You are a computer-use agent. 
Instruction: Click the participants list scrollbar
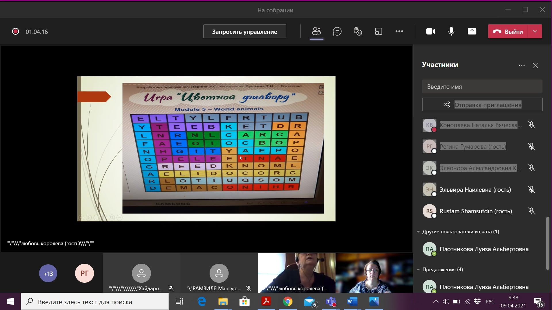point(547,243)
